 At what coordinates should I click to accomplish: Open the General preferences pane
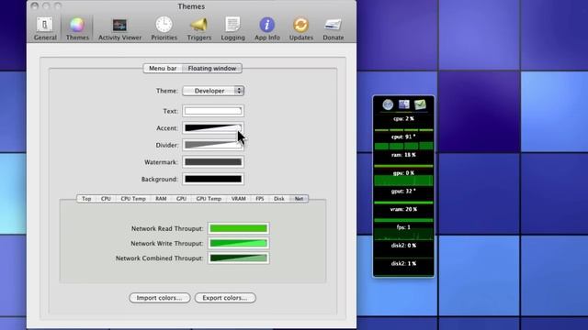(x=45, y=28)
